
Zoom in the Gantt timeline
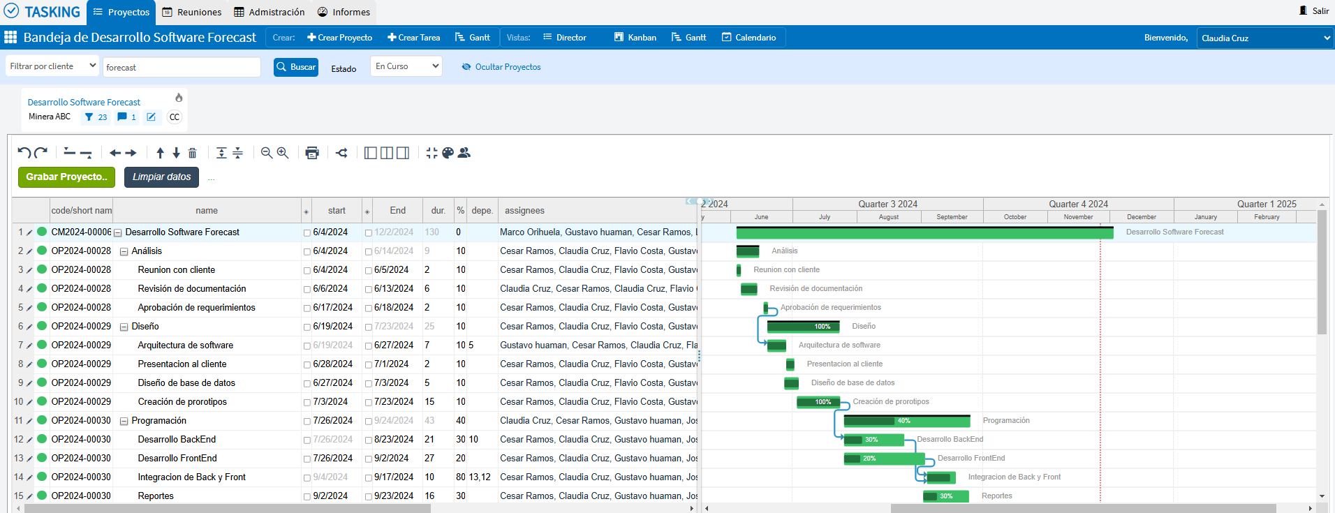(x=283, y=153)
